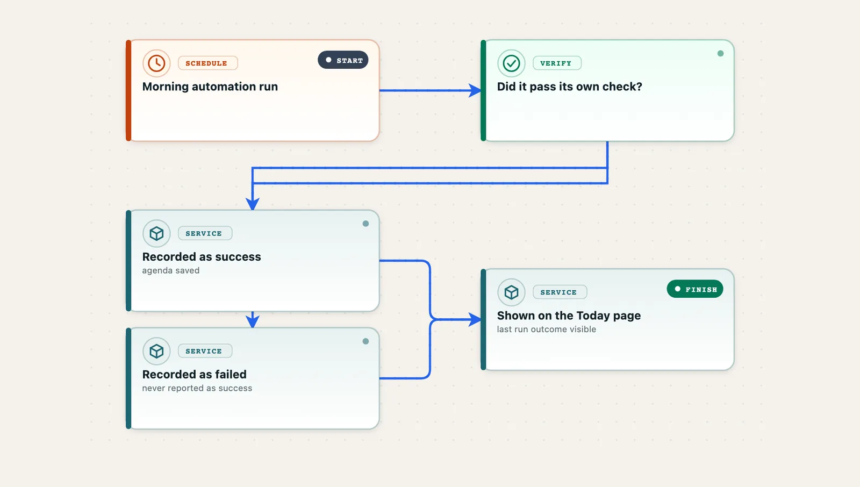860x487 pixels.
Task: Click the 'agenda saved' subtitle
Action: tap(171, 271)
